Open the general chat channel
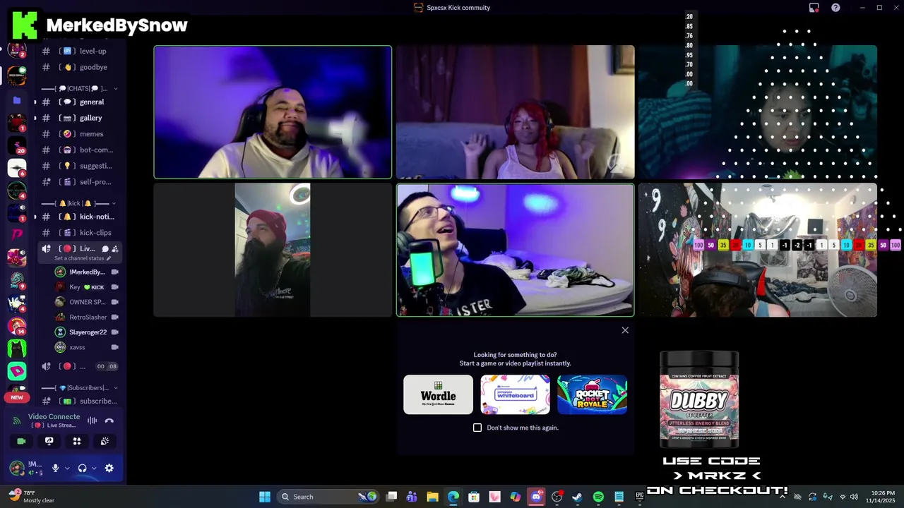 click(80, 102)
